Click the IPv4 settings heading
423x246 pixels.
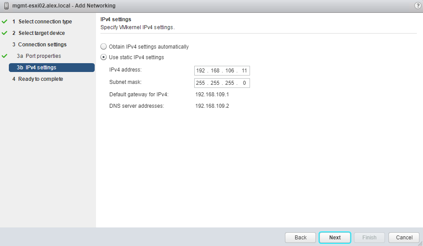pos(116,19)
